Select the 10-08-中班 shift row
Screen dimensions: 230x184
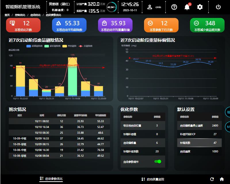pyautogui.click(x=59, y=150)
